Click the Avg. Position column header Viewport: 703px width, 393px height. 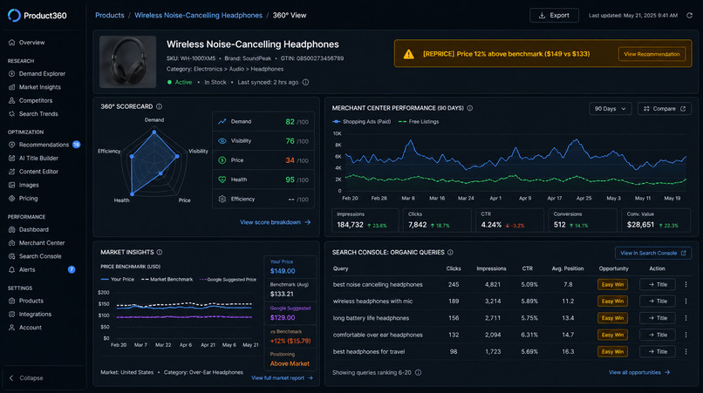point(568,268)
